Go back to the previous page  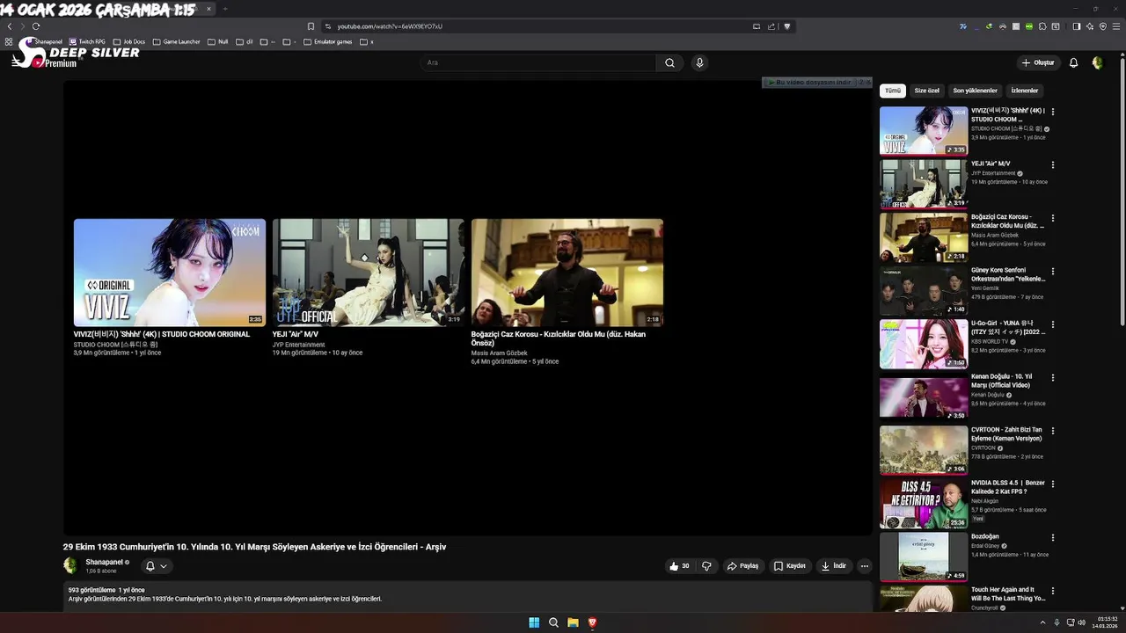10,26
